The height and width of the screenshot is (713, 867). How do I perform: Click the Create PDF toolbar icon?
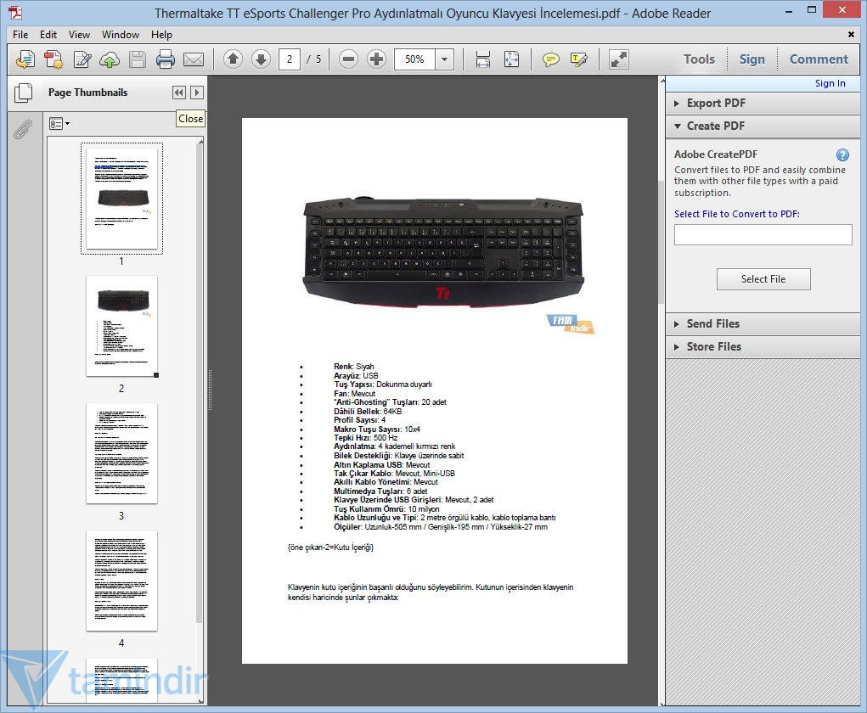click(x=53, y=59)
